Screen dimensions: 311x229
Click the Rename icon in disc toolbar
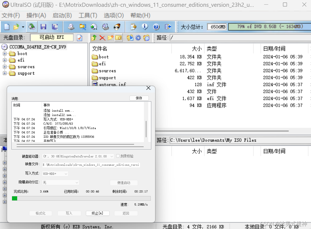pos(119,38)
